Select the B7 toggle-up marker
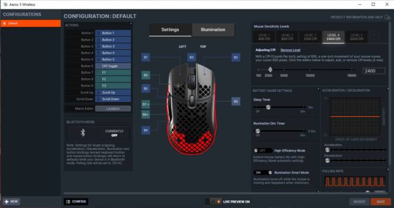Screen dimensions: 394x208 (x=146, y=104)
